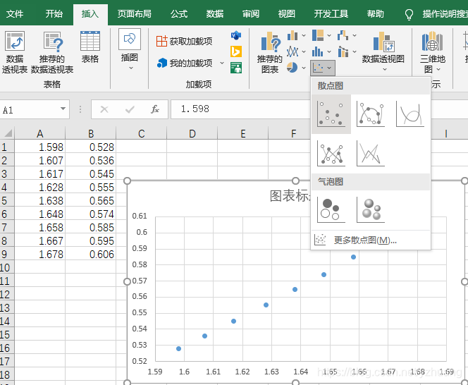Image resolution: width=468 pixels, height=385 pixels.
Task: Expand hierarchy chart dropdown arrow
Action: (x=329, y=35)
